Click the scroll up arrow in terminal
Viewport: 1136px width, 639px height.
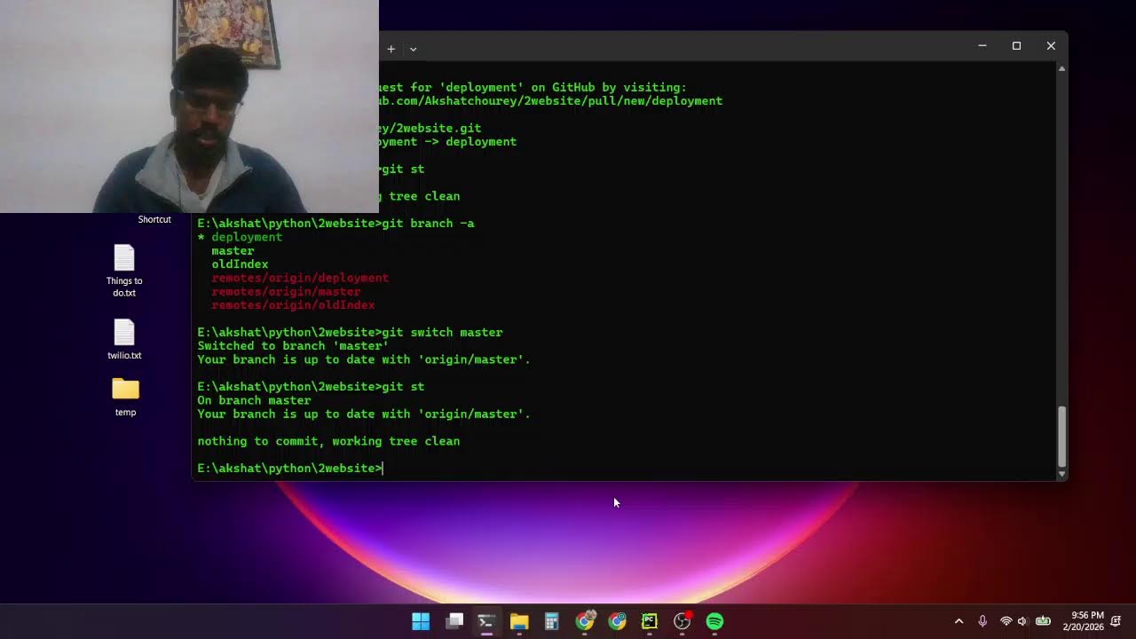[x=1061, y=68]
